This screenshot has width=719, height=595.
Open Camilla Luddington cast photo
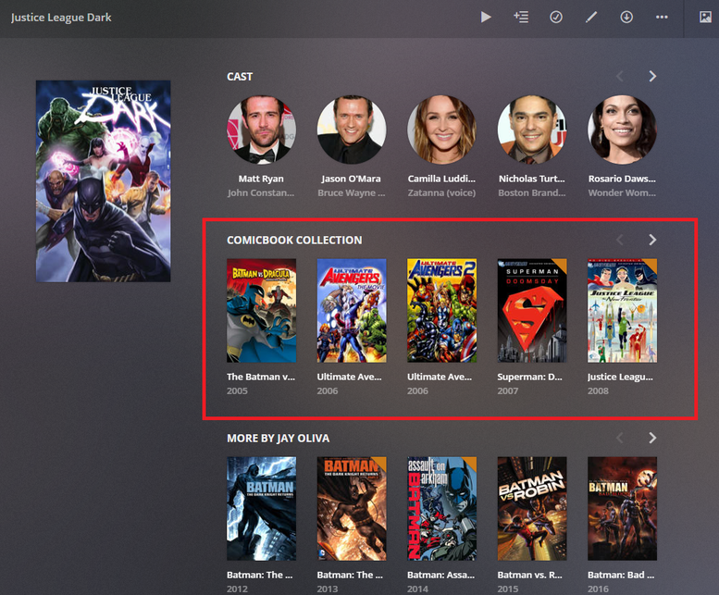click(x=442, y=130)
